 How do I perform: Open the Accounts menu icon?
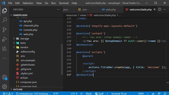[x=4, y=77]
